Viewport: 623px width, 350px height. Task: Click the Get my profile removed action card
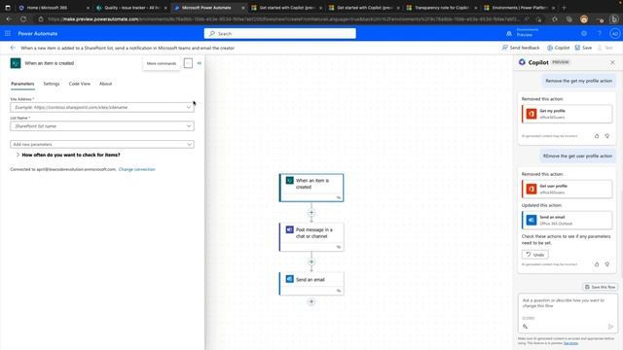[567, 114]
